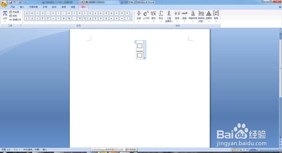Insert the partial differential ∂ symbol
The width and height of the screenshot is (282, 153).
click(x=32, y=18)
